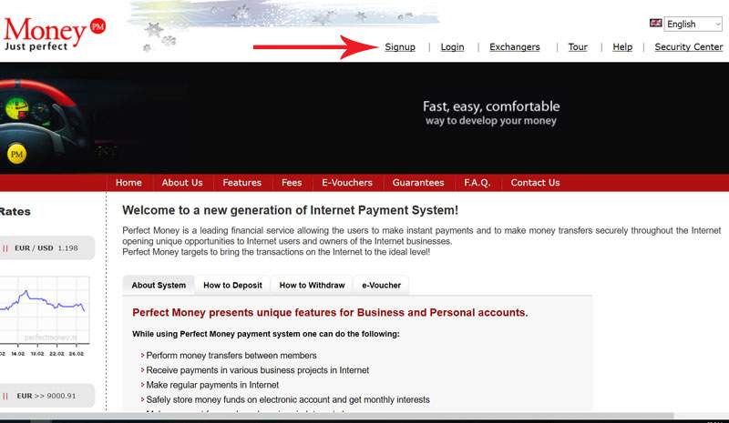Image resolution: width=729 pixels, height=423 pixels.
Task: Select Home in red menu bar
Action: pyautogui.click(x=128, y=183)
